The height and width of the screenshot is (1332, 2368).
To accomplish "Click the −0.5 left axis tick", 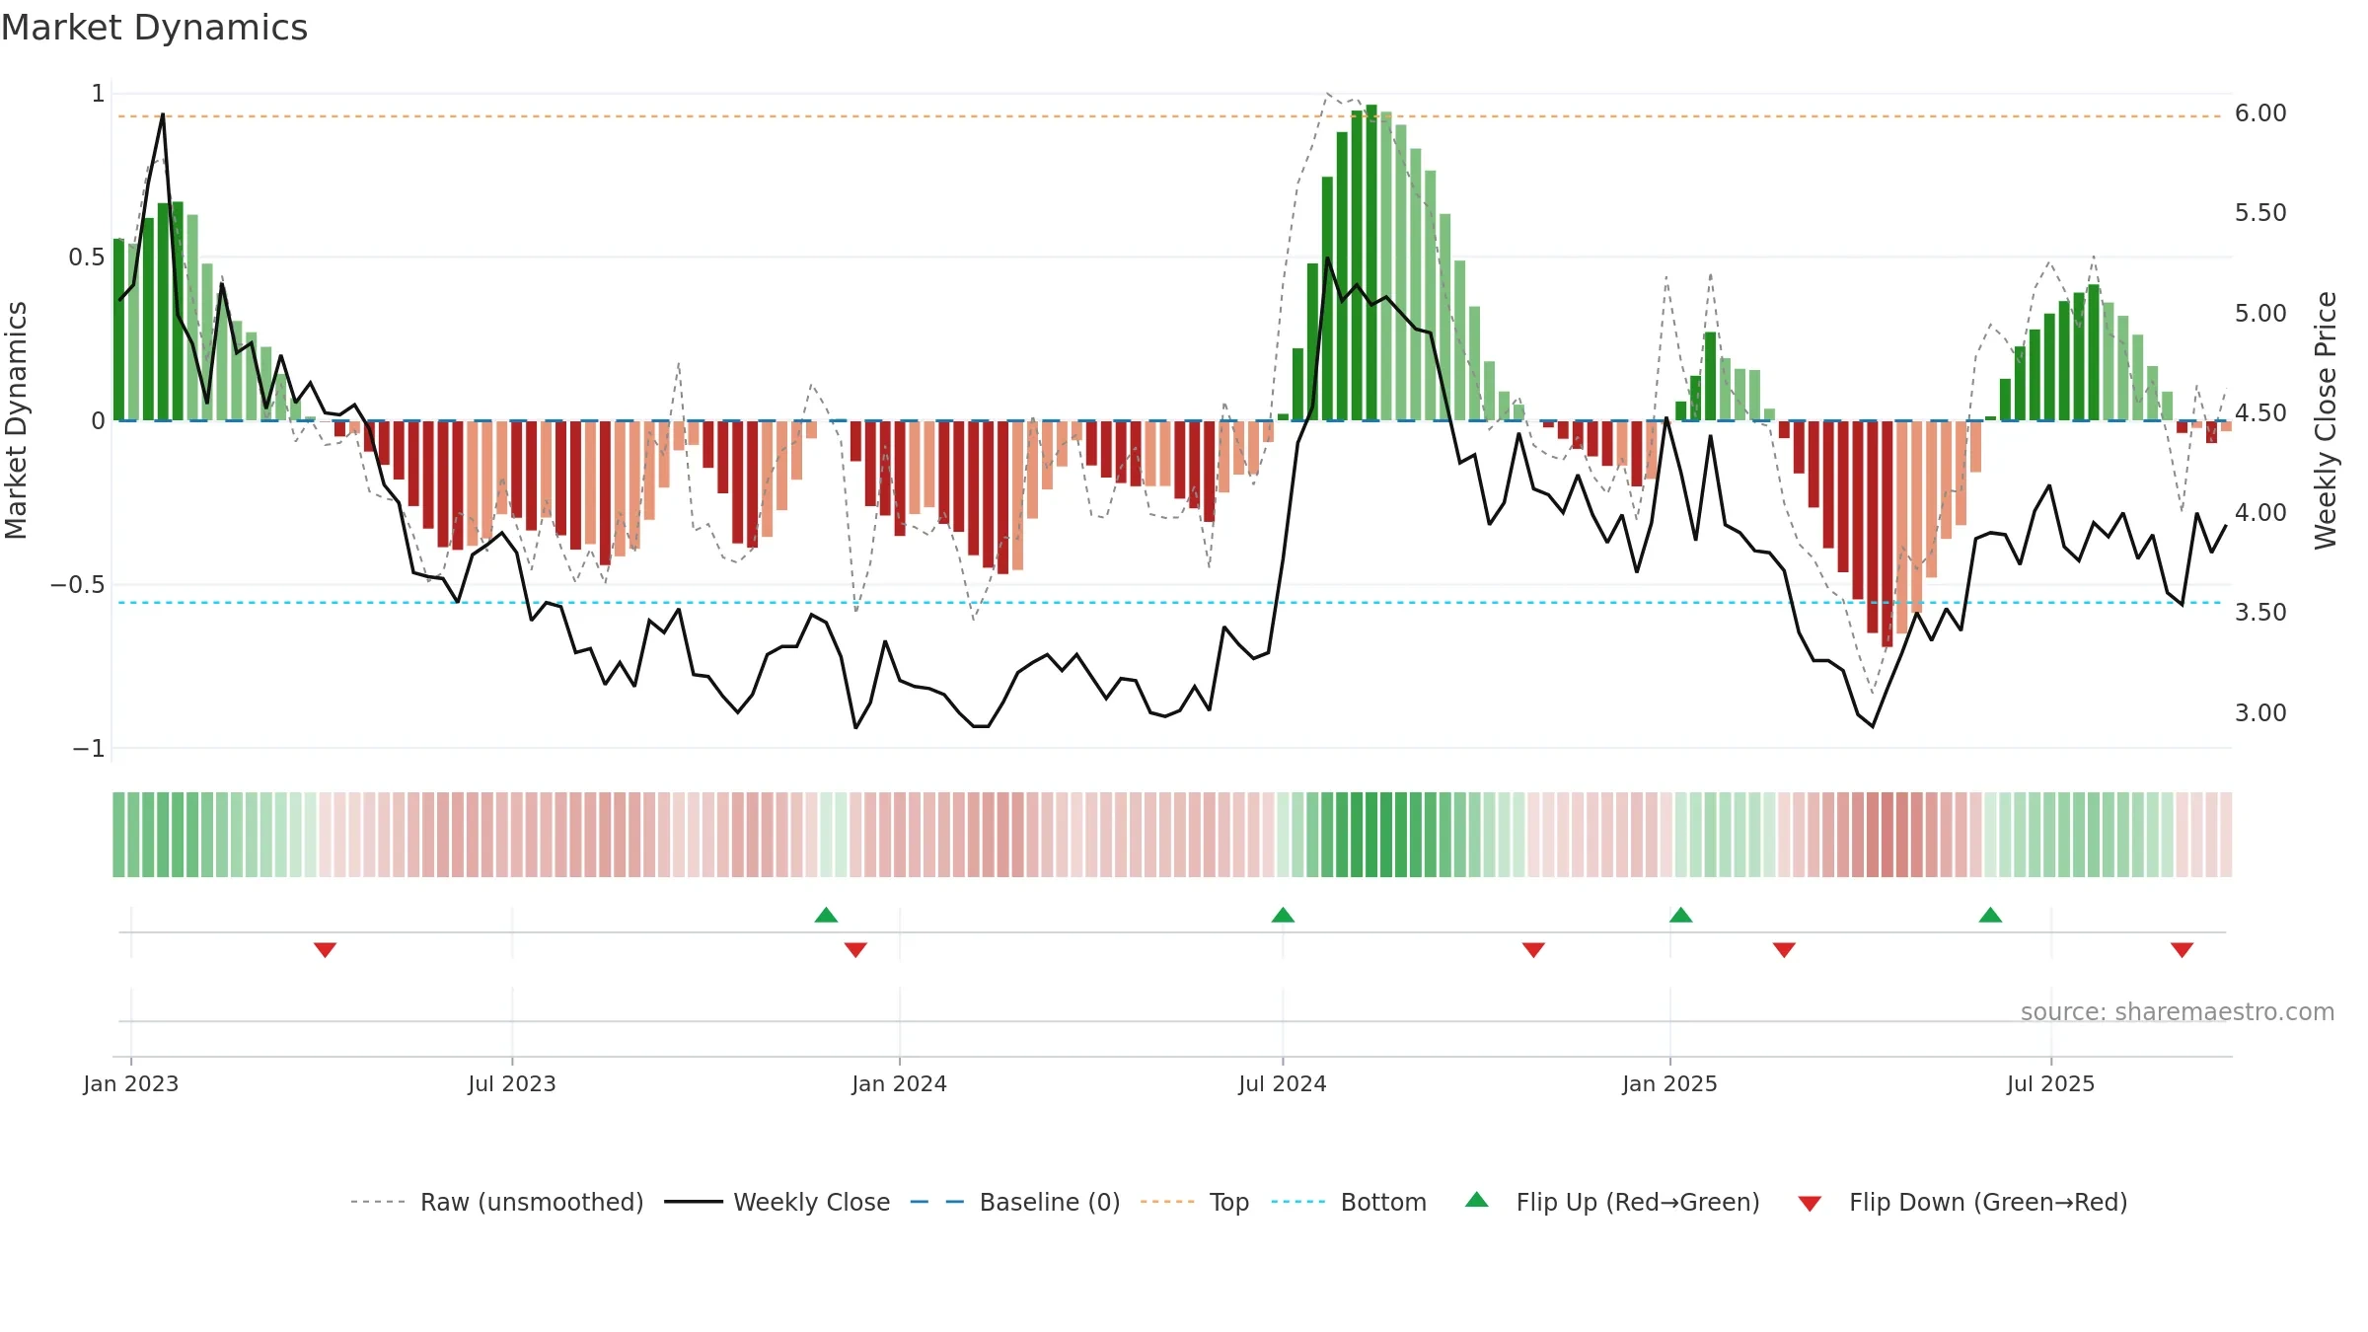I will coord(78,585).
